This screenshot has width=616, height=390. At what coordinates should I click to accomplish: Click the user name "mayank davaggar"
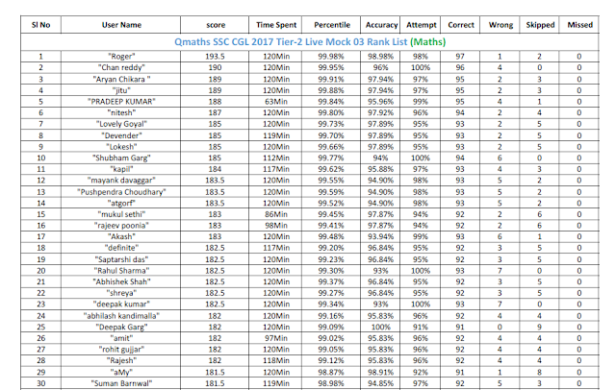point(121,181)
